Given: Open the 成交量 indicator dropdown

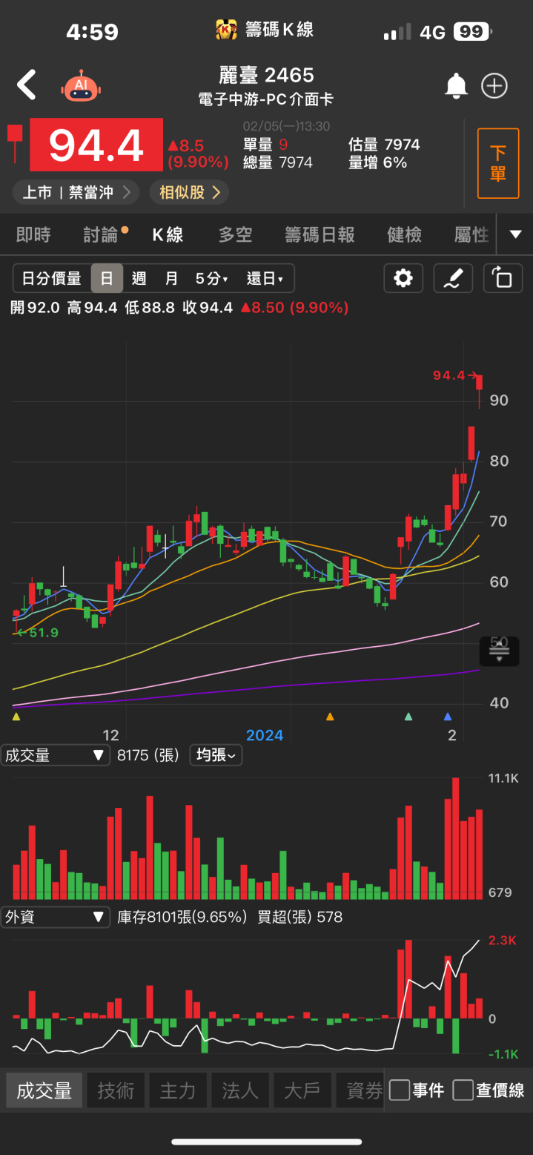Looking at the screenshot, I should (x=56, y=756).
